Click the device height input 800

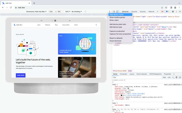coord(60,12)
